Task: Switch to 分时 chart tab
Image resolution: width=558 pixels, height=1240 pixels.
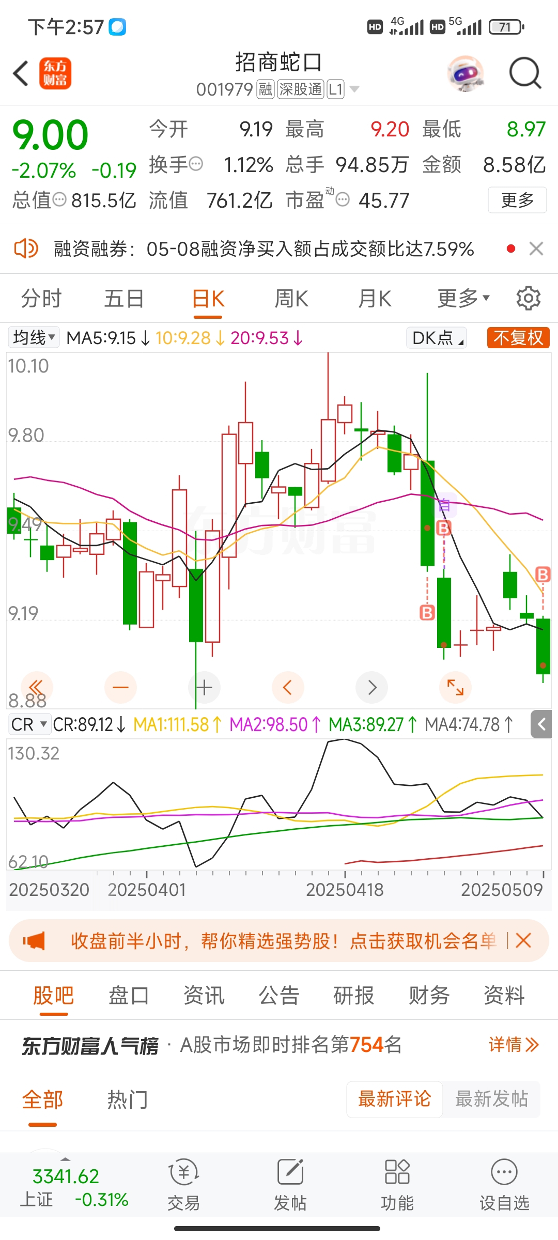Action: point(41,299)
